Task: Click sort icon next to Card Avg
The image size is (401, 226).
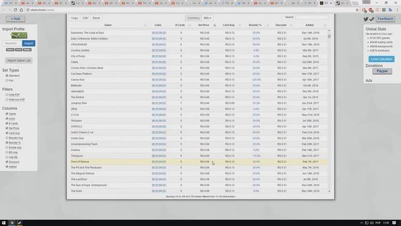Action: pyautogui.click(x=239, y=25)
